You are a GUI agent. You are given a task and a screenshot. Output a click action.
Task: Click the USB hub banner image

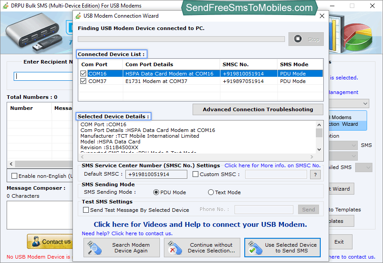(33, 32)
